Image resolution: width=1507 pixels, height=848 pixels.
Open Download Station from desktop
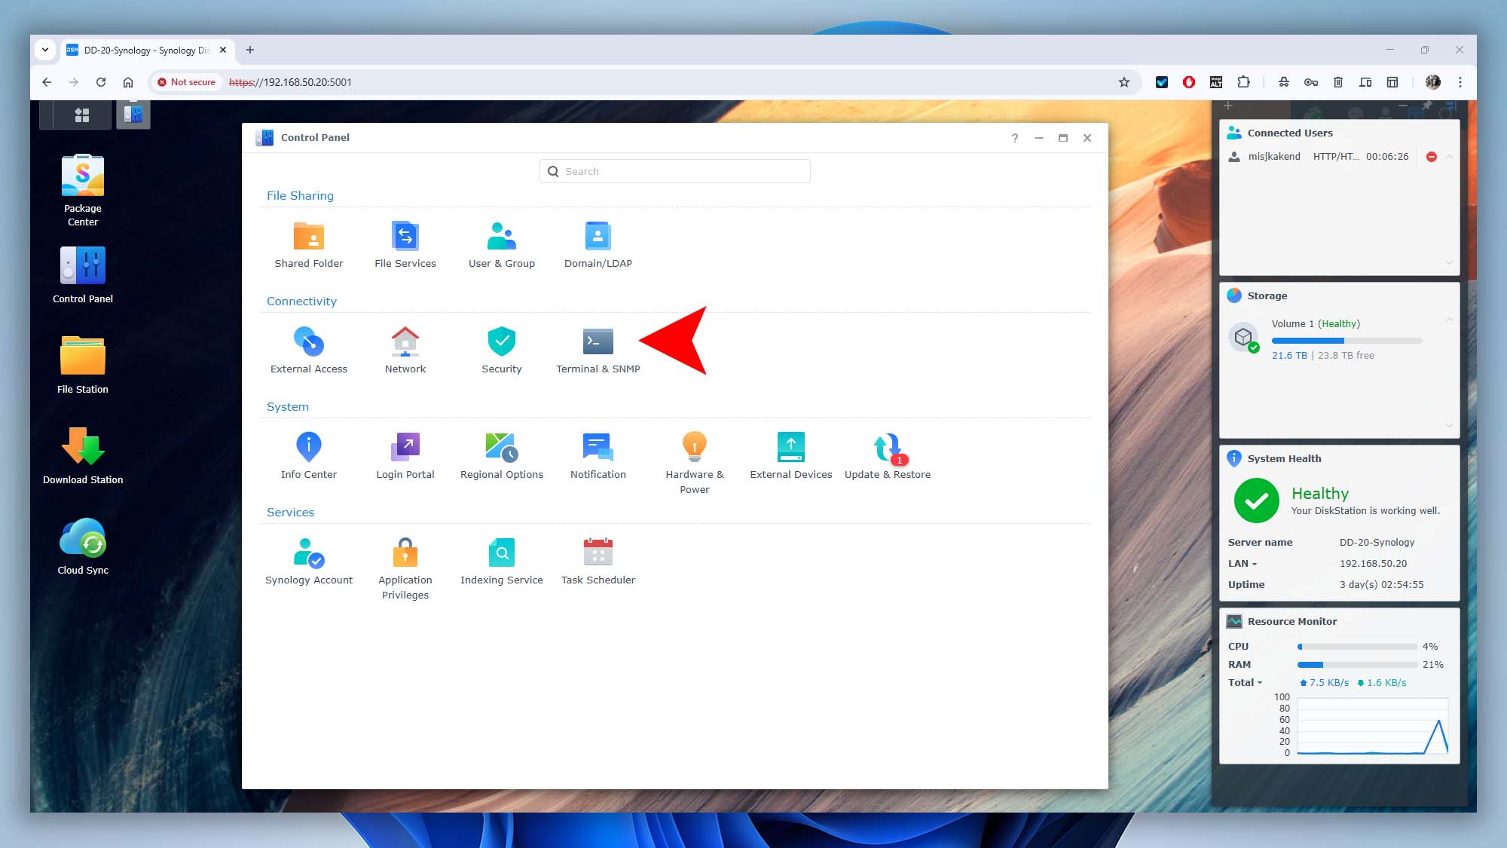[x=83, y=456]
